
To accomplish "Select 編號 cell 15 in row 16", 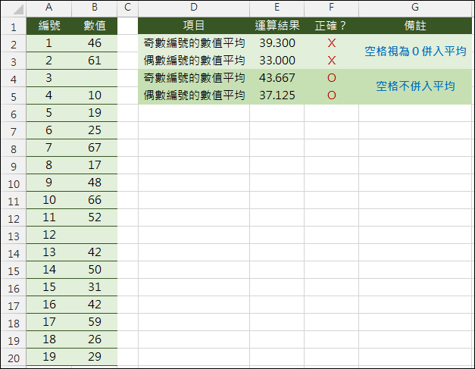I will (x=49, y=287).
